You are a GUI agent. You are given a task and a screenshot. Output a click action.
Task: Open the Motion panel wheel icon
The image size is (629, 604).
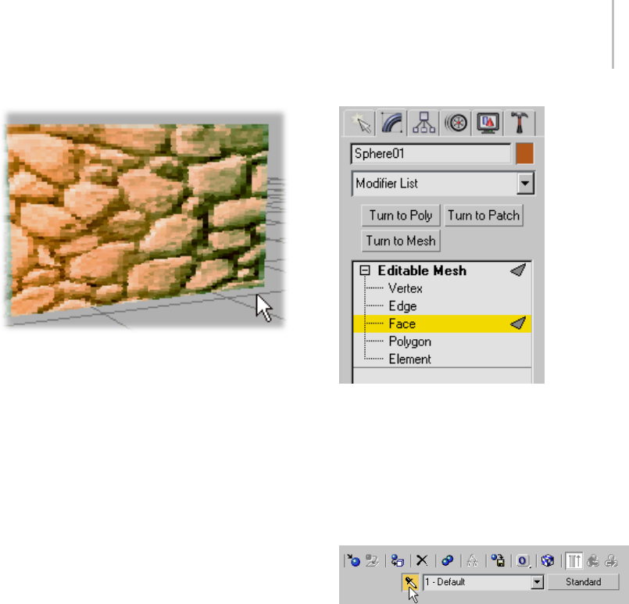click(x=456, y=123)
